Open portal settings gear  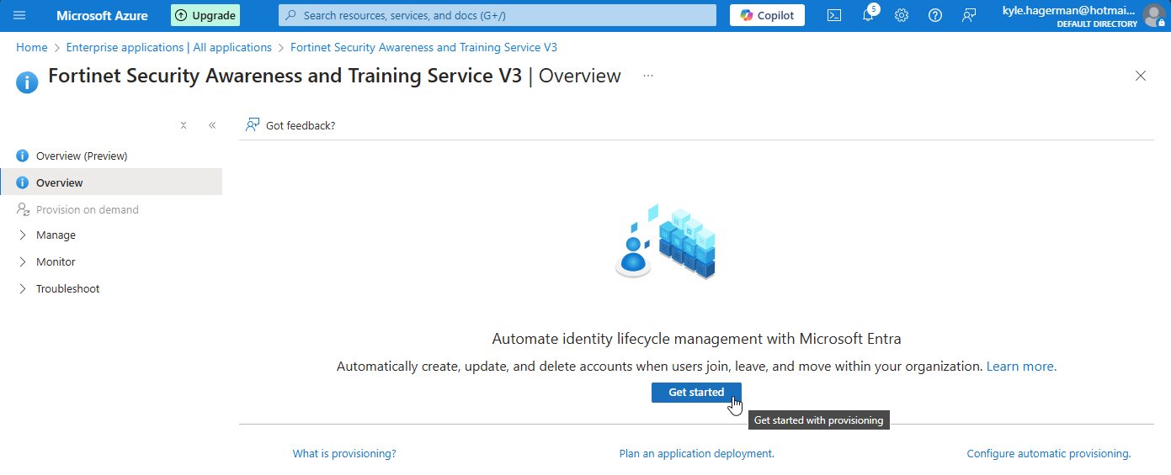pyautogui.click(x=902, y=15)
